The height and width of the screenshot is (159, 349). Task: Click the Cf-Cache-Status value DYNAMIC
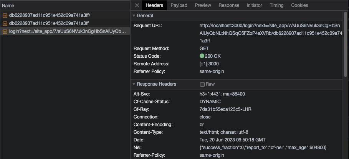click(x=210, y=102)
